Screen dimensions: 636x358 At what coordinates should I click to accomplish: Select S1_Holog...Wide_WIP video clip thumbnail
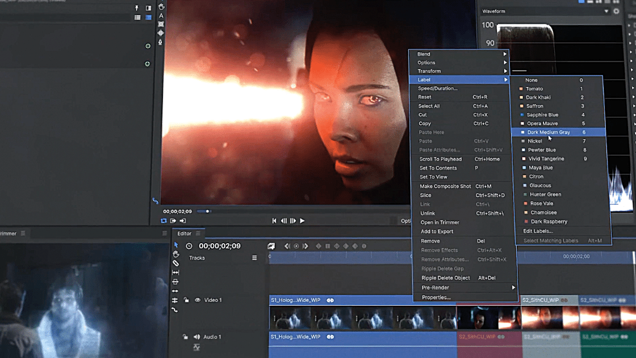coord(363,318)
